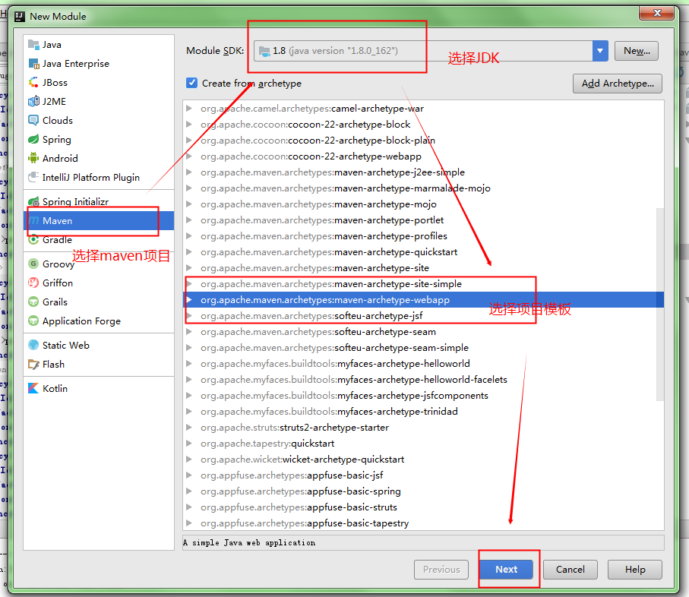Close the New Module dialog
This screenshot has width=689, height=597.
(x=656, y=13)
